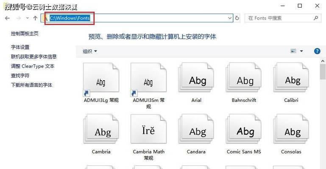326x169 pixels.
Task: Click the Arial font name label
Action: point(196,100)
